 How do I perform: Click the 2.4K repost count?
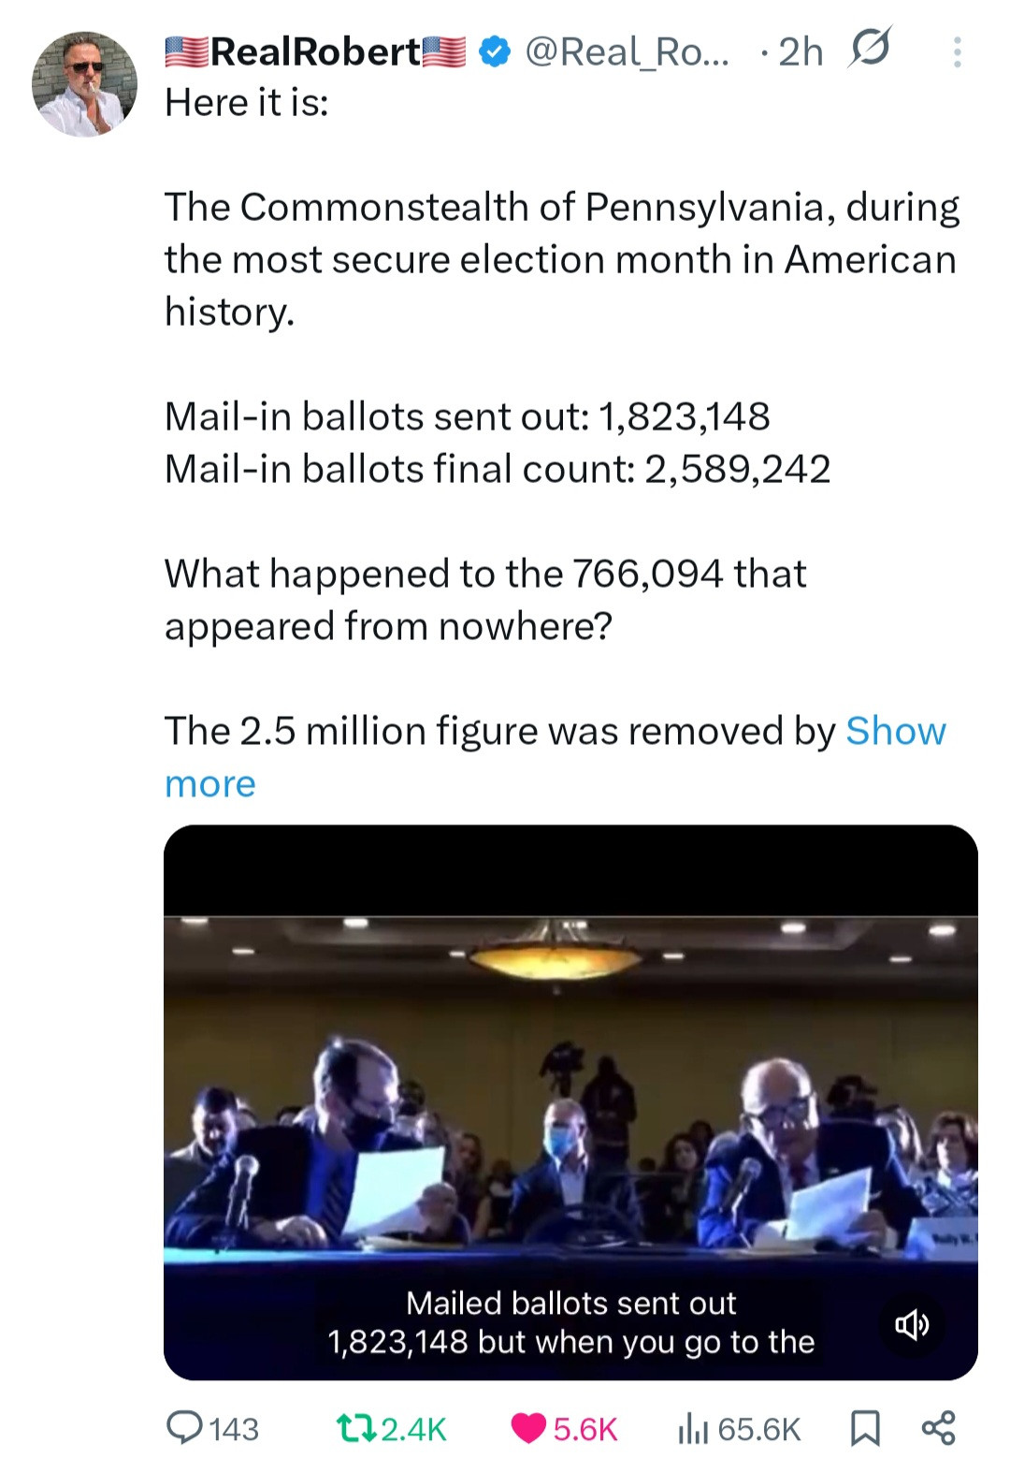click(x=414, y=1429)
